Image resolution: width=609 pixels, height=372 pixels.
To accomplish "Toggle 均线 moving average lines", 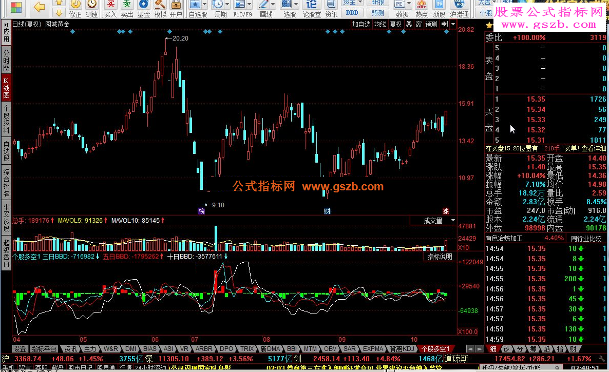I will pos(380,24).
